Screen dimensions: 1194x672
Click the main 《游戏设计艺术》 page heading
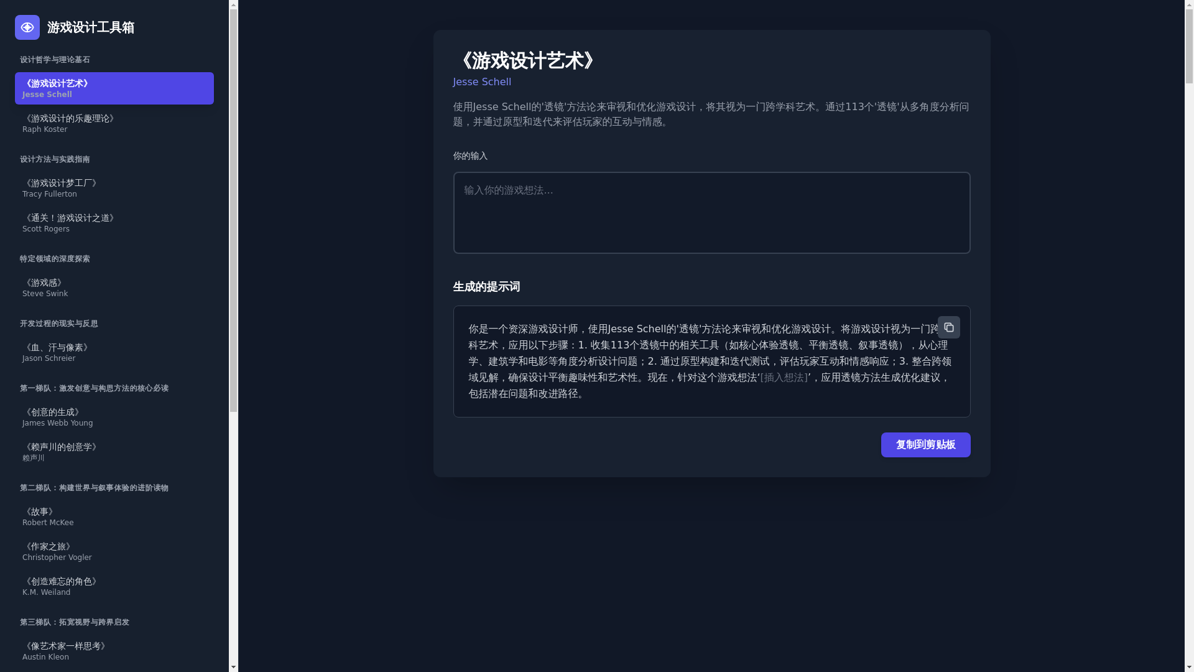527,61
